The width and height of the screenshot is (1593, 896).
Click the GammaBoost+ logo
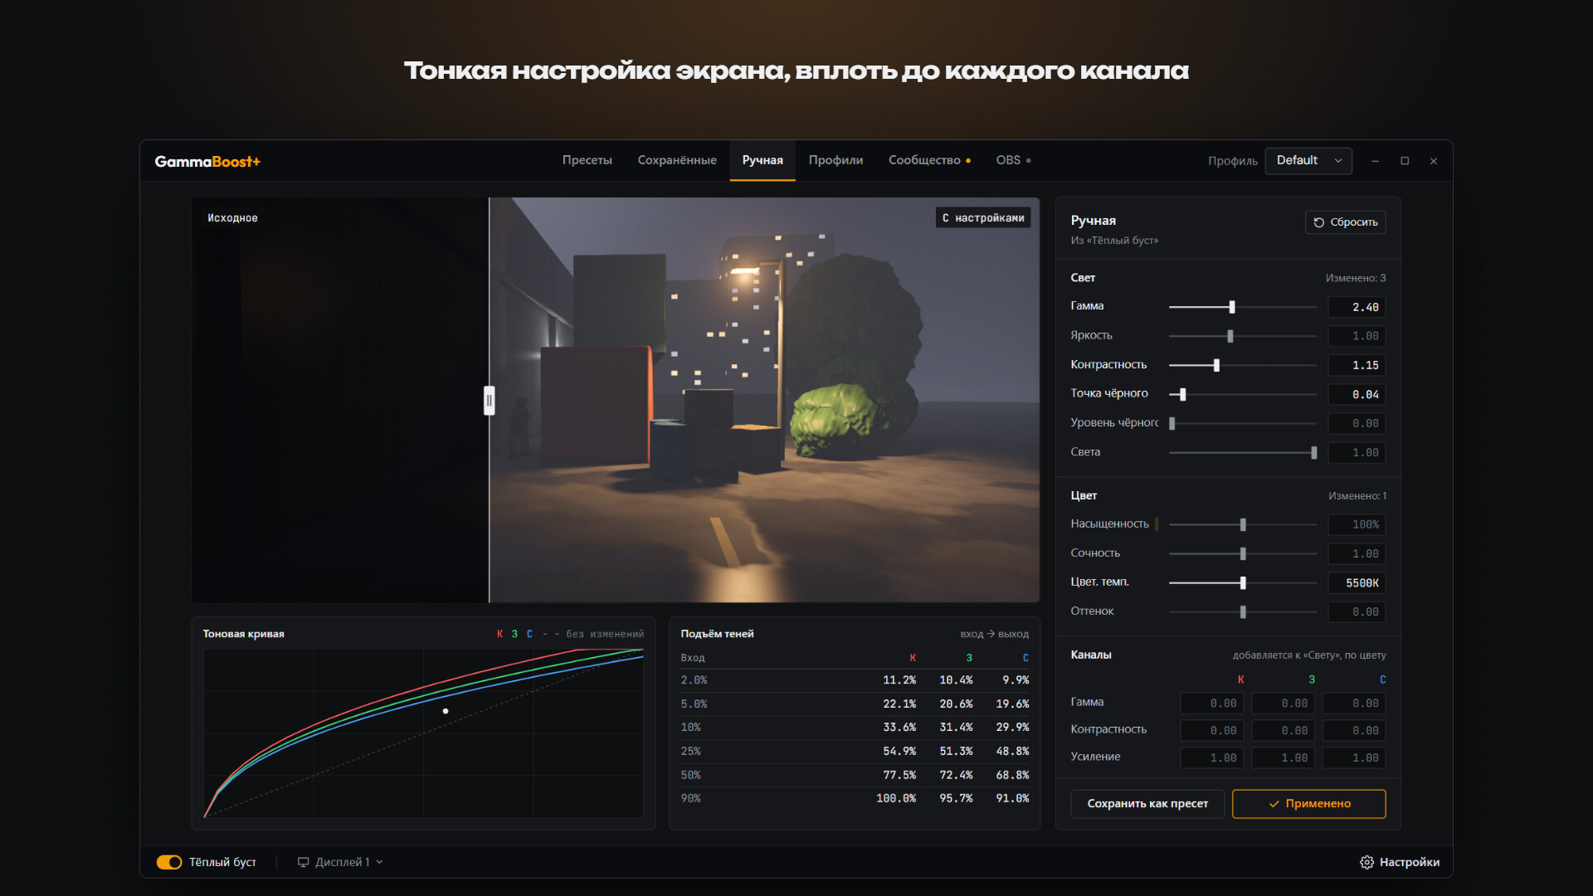[207, 161]
